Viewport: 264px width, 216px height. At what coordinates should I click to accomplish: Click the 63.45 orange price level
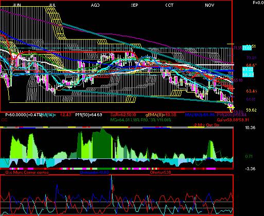coord(252,91)
